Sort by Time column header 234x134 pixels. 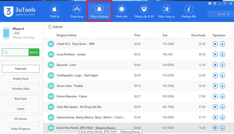click(137, 35)
